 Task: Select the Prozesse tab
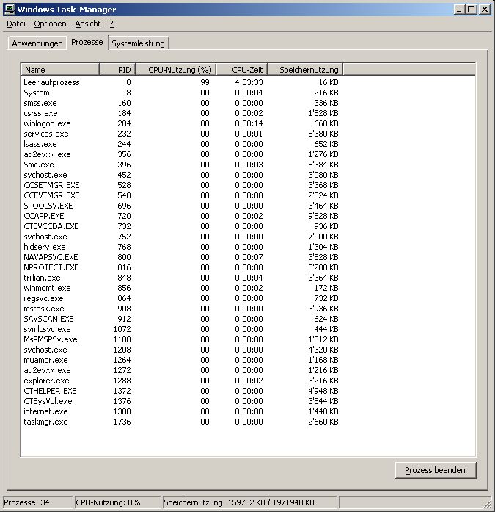tap(87, 42)
